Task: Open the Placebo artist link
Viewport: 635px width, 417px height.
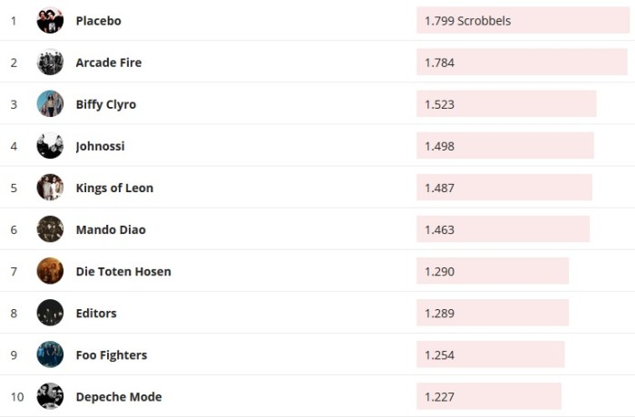Action: coord(98,21)
